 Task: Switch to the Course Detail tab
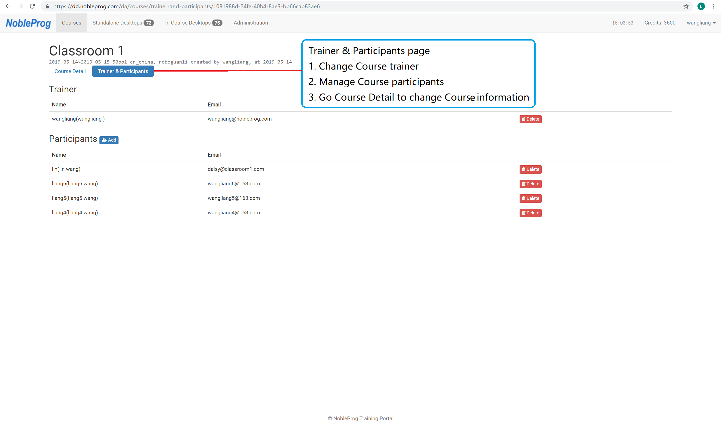pos(70,72)
